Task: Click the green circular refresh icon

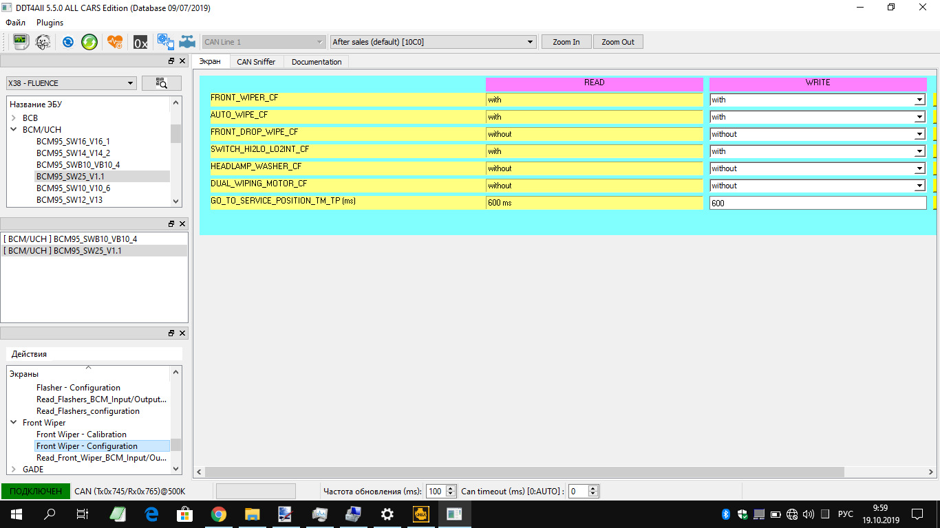Action: 89,42
